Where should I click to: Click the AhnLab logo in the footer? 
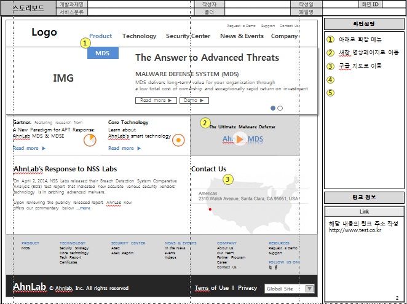30,287
